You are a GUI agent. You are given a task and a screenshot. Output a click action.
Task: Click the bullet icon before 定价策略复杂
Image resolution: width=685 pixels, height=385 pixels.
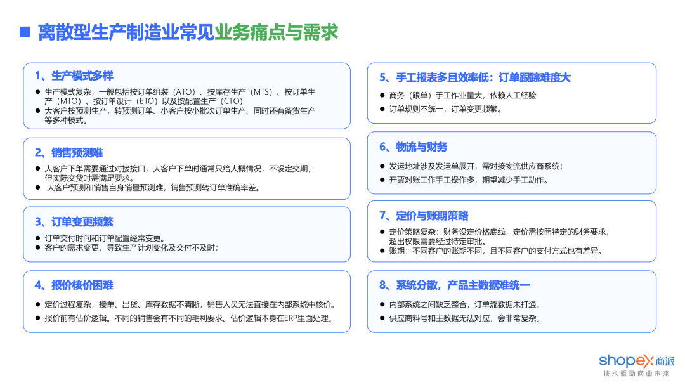click(x=382, y=232)
